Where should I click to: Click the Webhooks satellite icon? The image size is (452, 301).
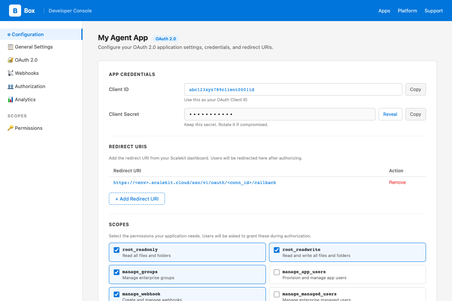(11, 73)
